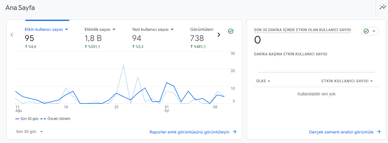Show previous metrics with left chevron arrow

pyautogui.click(x=12, y=35)
